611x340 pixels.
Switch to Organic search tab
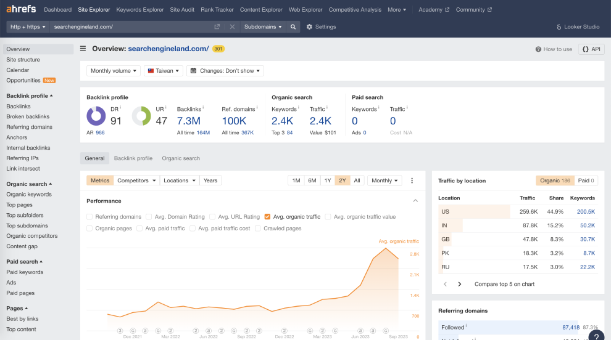(181, 158)
